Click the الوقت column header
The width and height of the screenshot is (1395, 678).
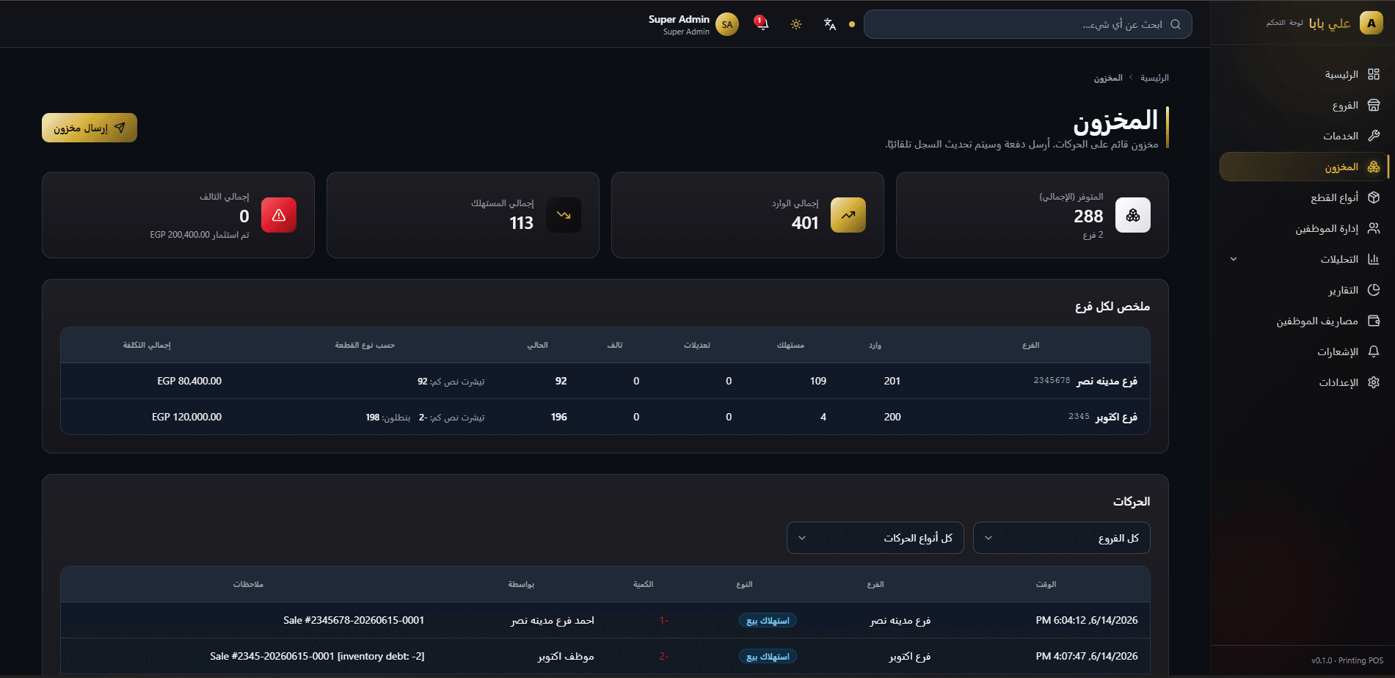(1046, 584)
